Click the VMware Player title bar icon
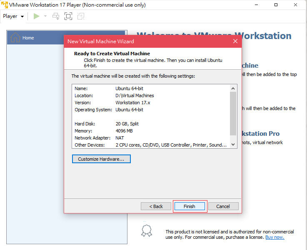This screenshot has width=307, height=250. (x=4, y=5)
